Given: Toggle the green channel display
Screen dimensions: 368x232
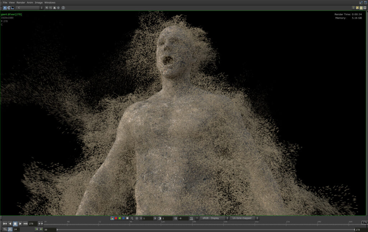Looking at the screenshot, I should pyautogui.click(x=120, y=218).
